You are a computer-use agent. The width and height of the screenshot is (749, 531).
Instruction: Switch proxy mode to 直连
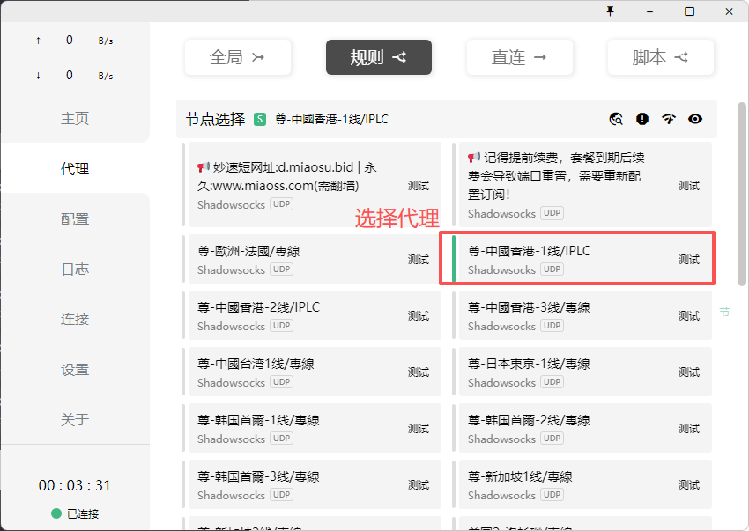[x=519, y=57]
